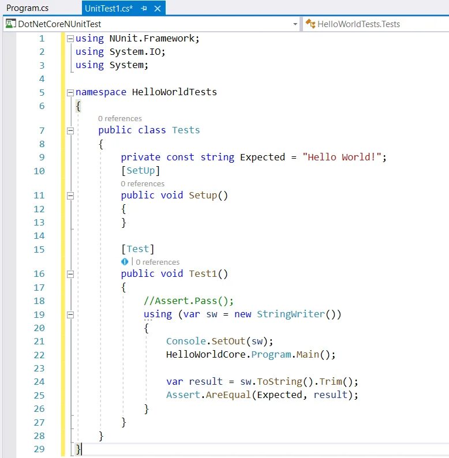Click line number 14 in the gutter
Image resolution: width=449 pixels, height=458 pixels.
(x=39, y=236)
